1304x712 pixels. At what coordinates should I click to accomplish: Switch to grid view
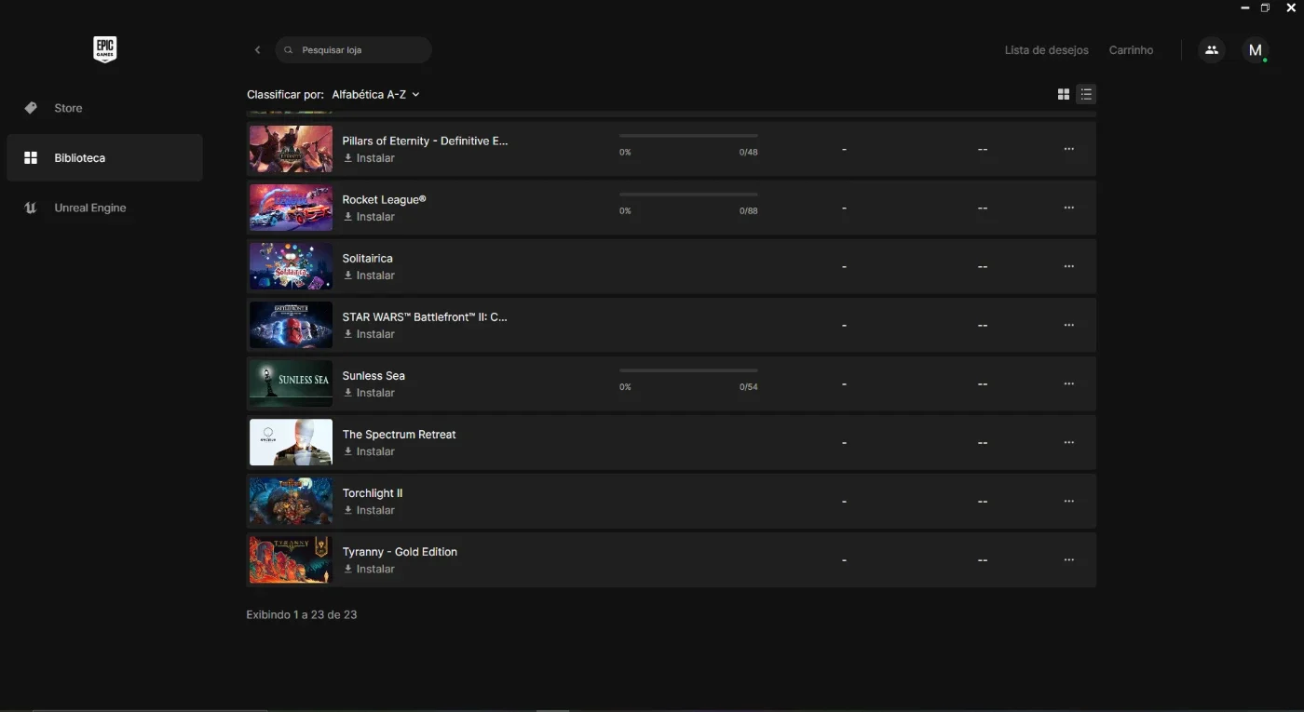1064,94
